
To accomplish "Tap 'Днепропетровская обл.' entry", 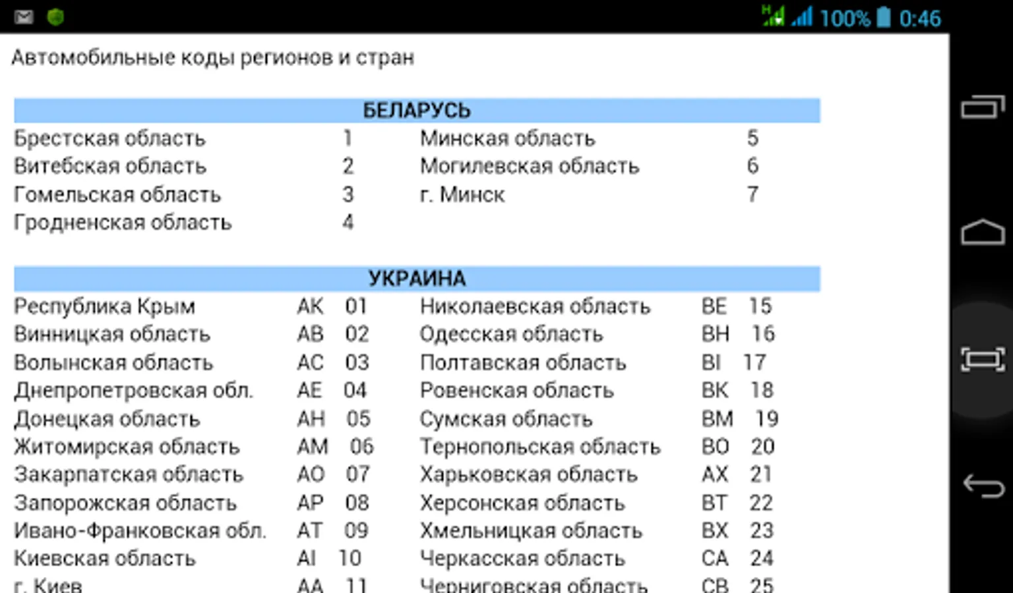I will 133,391.
